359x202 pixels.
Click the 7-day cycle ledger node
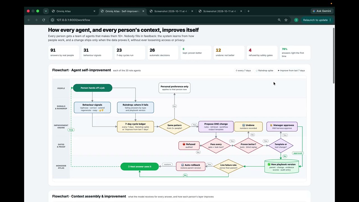(135, 127)
